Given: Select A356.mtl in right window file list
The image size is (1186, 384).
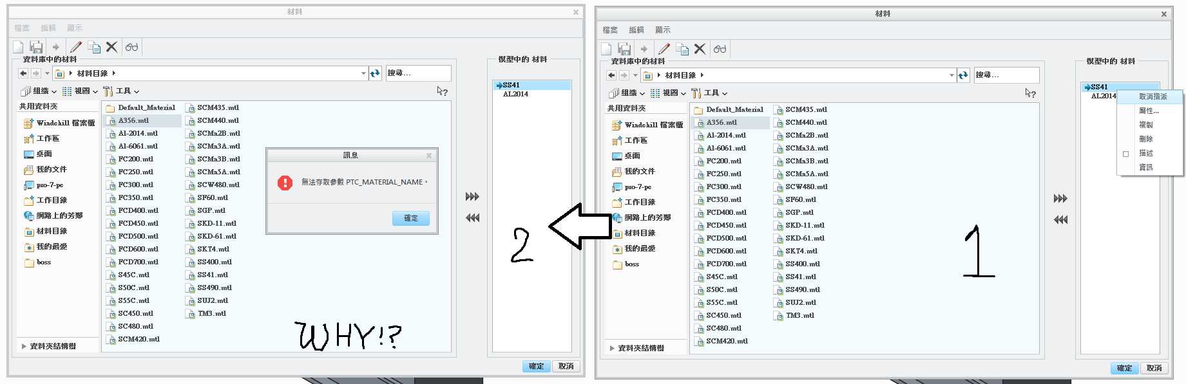Looking at the screenshot, I should pos(716,122).
